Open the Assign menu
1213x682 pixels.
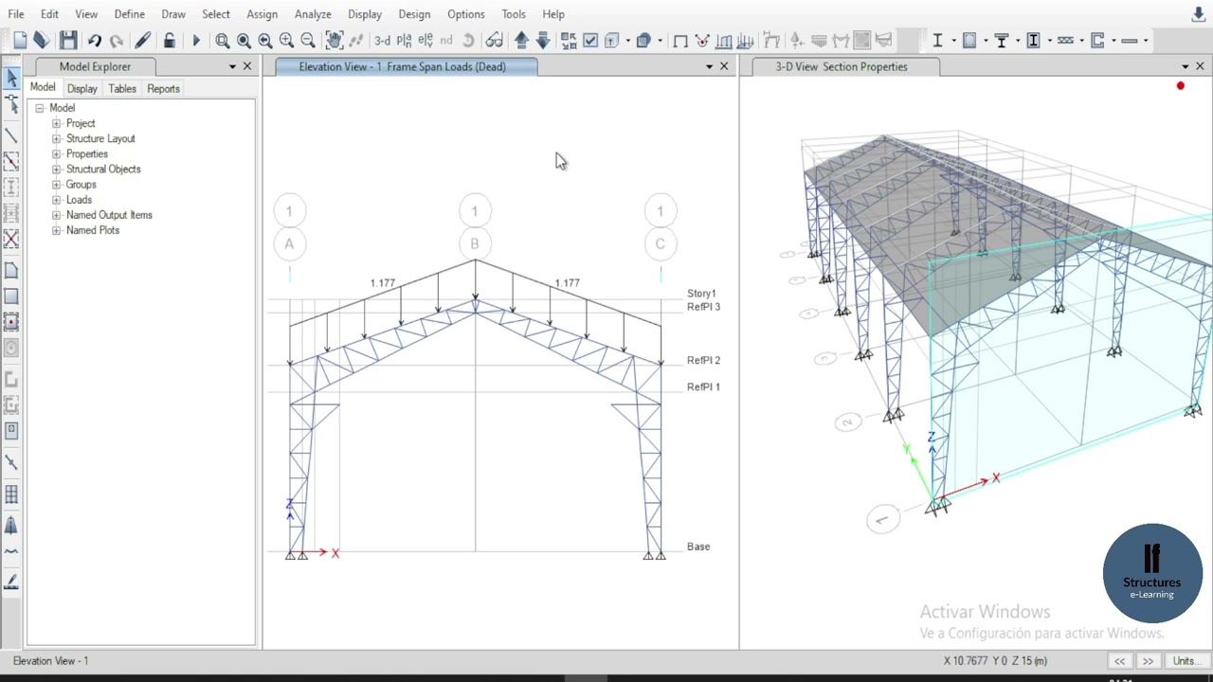[x=262, y=14]
